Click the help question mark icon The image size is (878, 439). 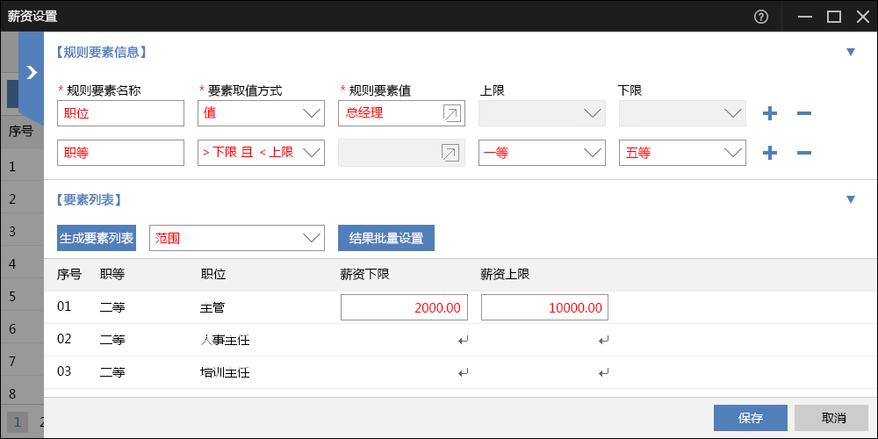point(761,16)
